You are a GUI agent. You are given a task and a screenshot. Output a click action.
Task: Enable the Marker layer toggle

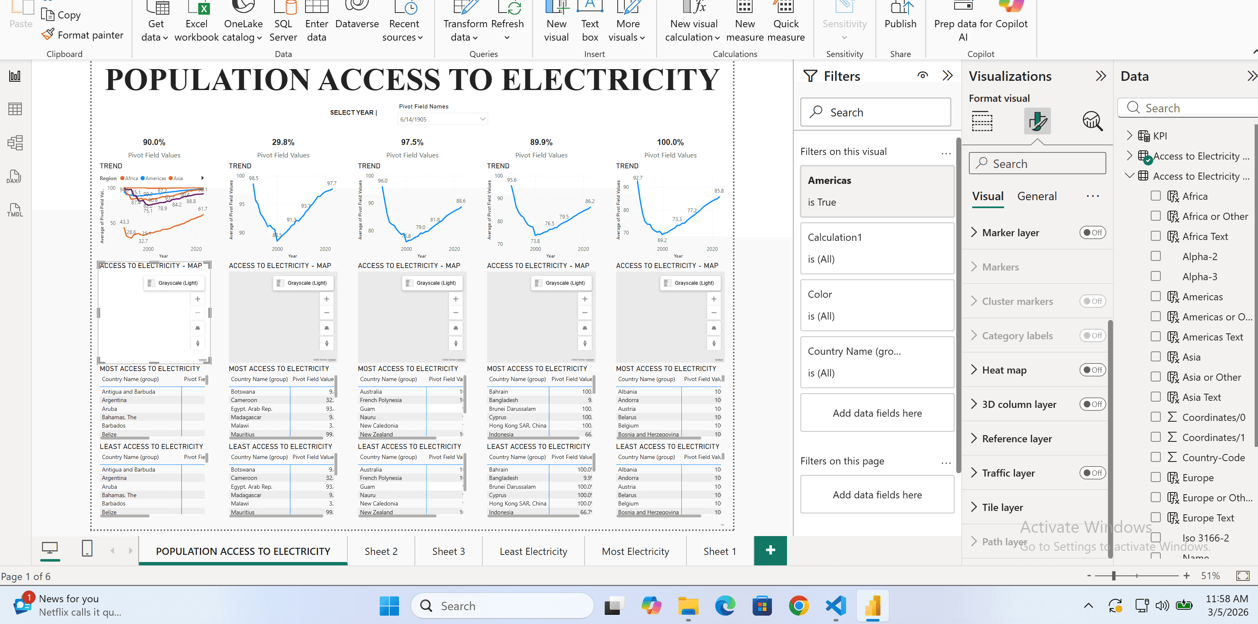1092,233
